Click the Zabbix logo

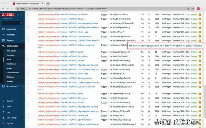tap(8, 14)
